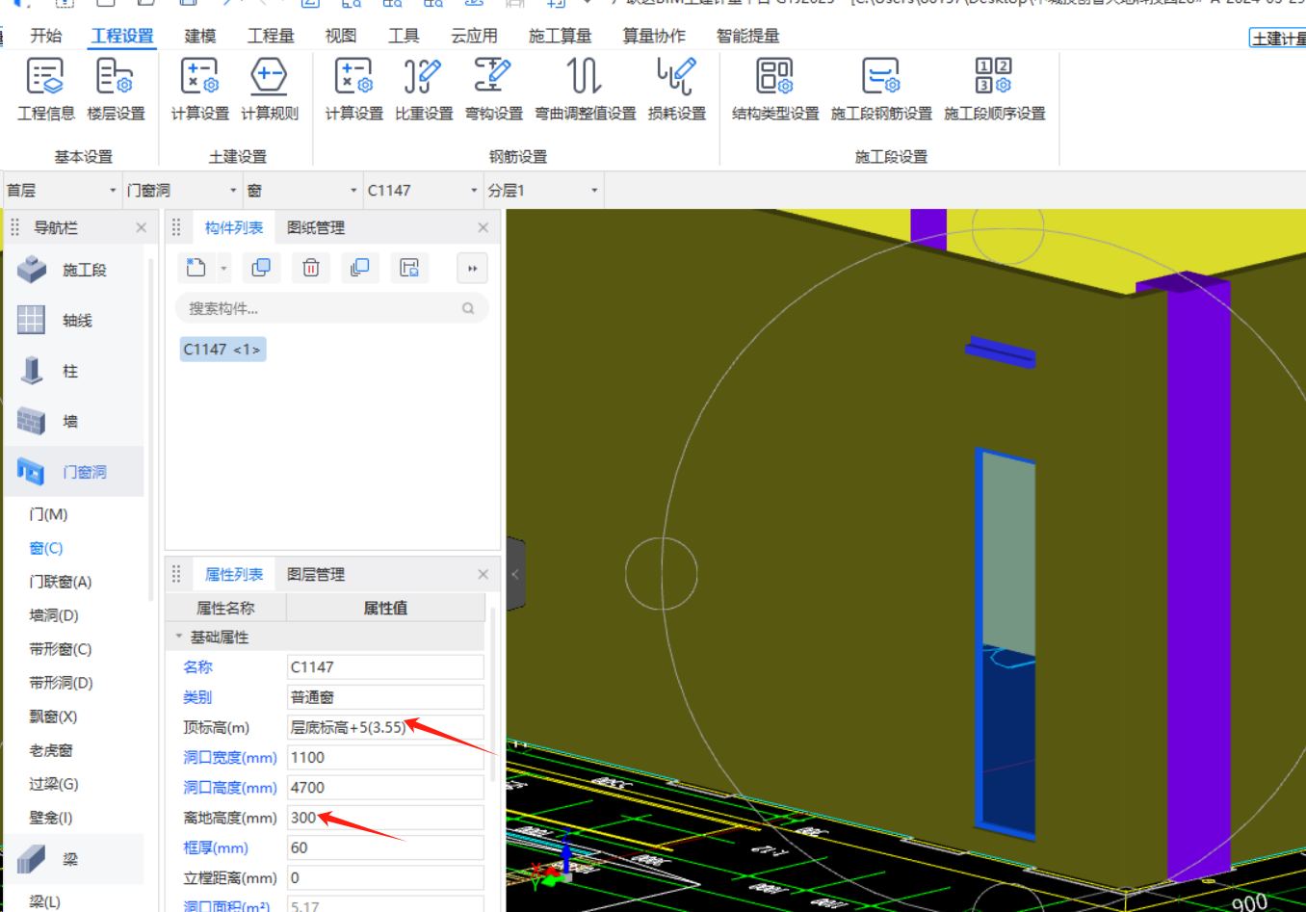Select 墙洞(D) in the tree

(54, 615)
